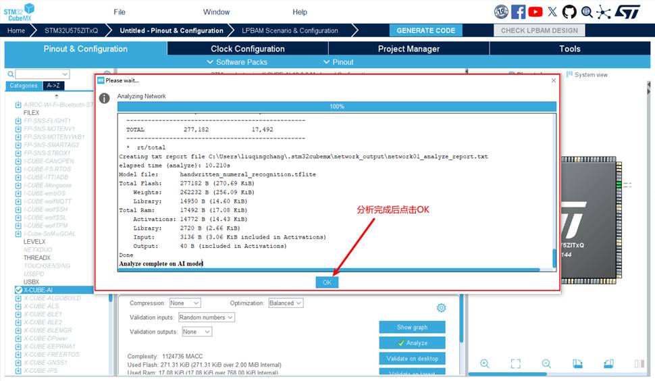655x381 pixels.
Task: Switch to the Categories list tab
Action: (24, 86)
